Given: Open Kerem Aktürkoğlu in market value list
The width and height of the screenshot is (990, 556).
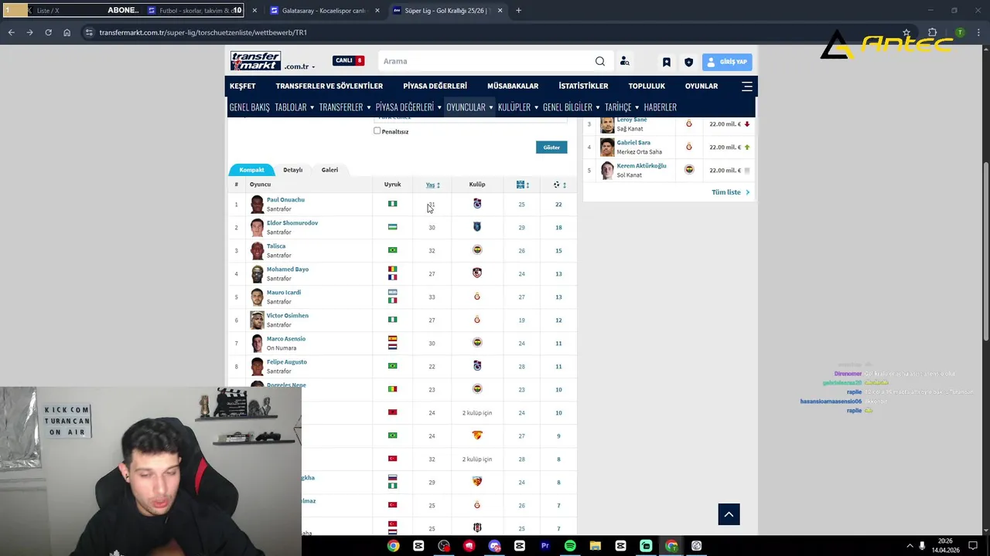Looking at the screenshot, I should pyautogui.click(x=641, y=166).
